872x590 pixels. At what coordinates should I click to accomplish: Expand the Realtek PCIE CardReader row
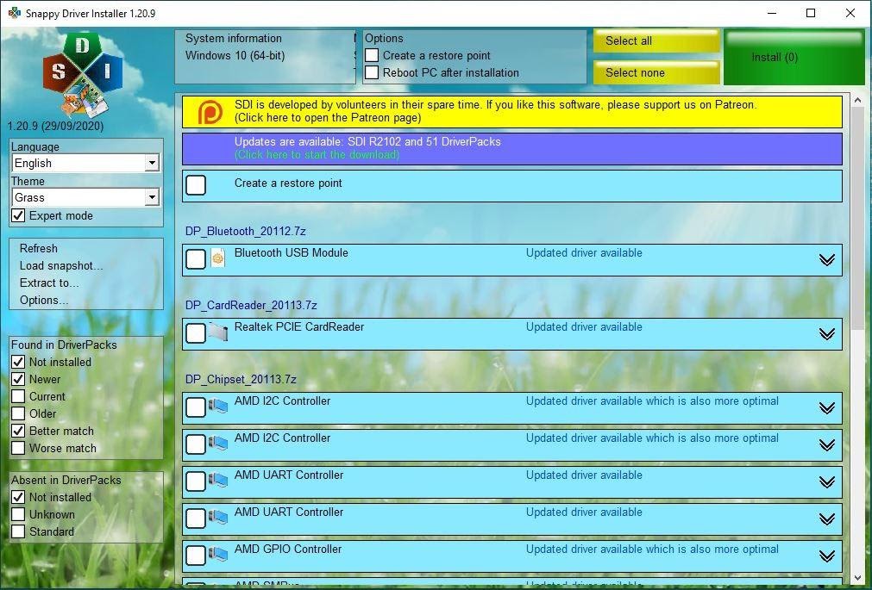pos(827,334)
